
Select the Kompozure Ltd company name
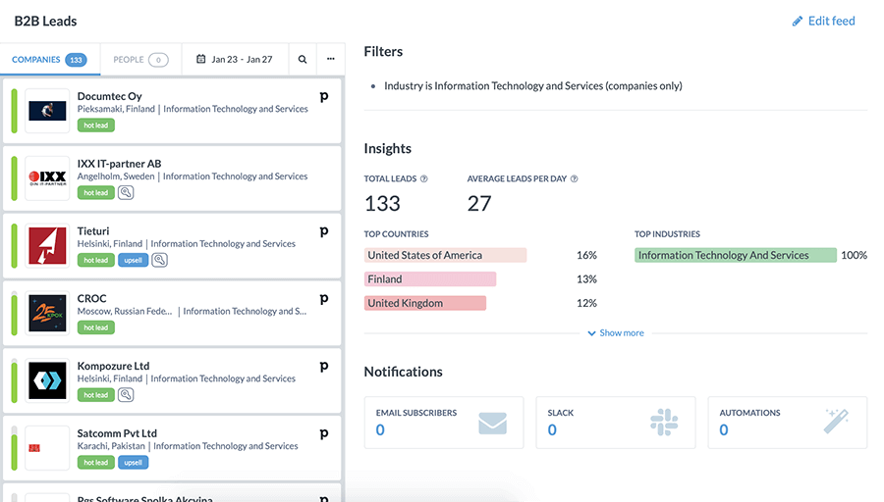coord(113,367)
